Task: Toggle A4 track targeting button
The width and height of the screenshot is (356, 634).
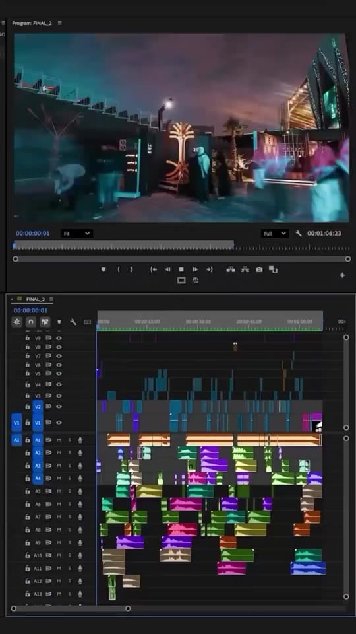Action: click(x=38, y=478)
